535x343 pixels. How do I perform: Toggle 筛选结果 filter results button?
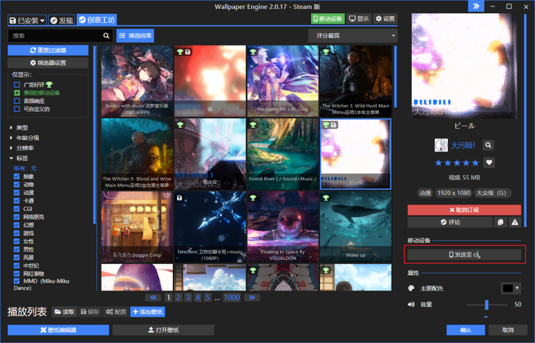135,36
